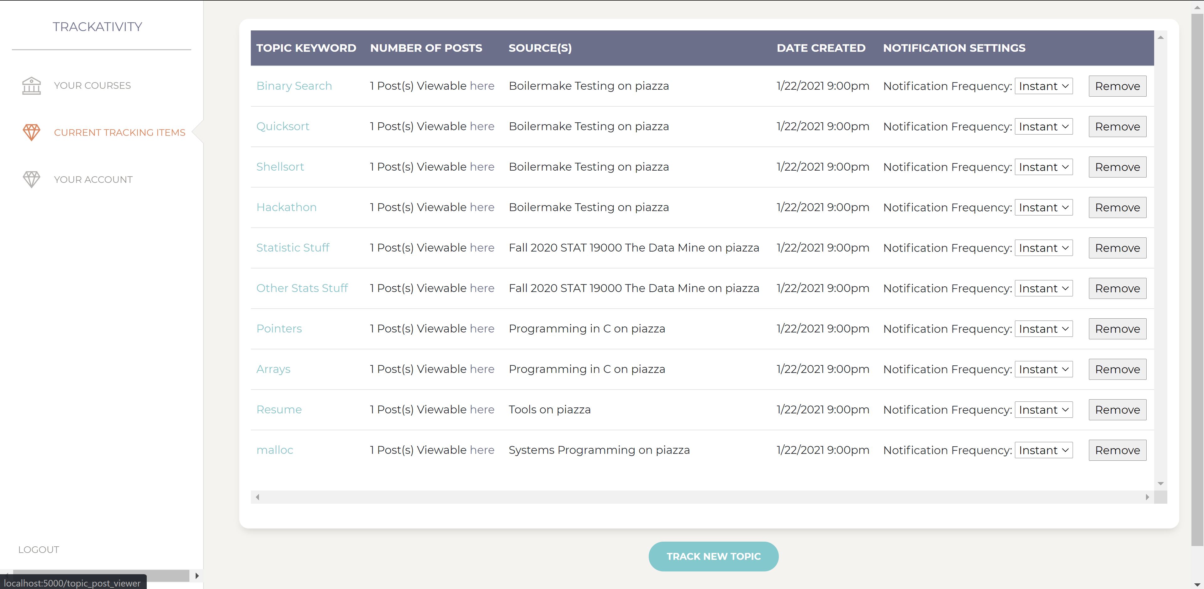Click table scroll-up arrow icon
1204x589 pixels.
pos(1160,37)
